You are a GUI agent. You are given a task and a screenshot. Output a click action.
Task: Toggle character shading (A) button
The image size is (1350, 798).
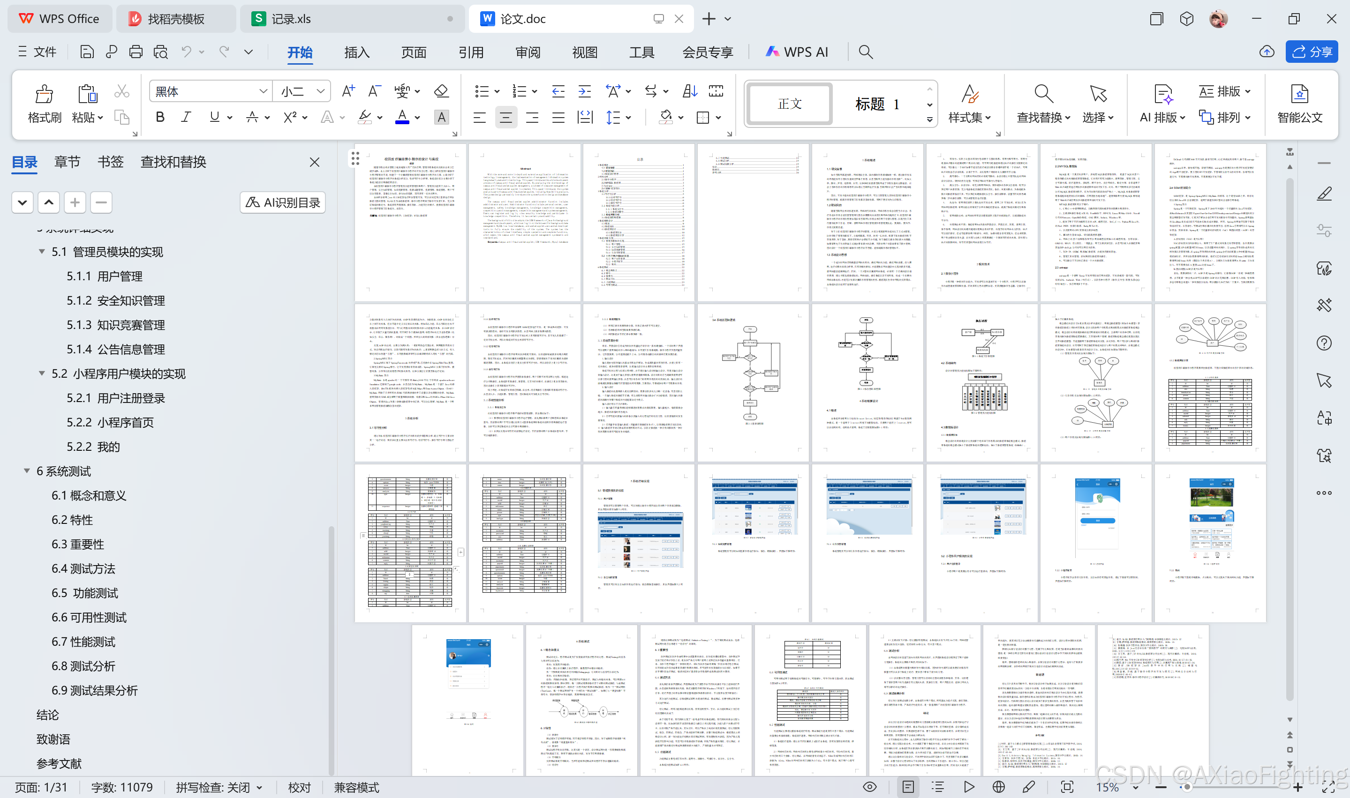(441, 117)
